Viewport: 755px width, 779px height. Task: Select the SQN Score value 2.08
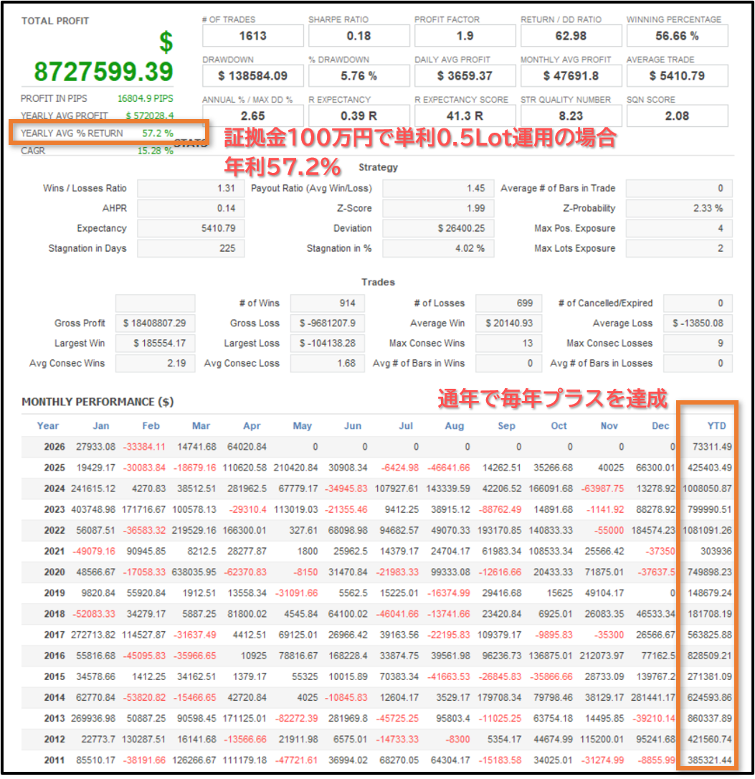point(677,116)
